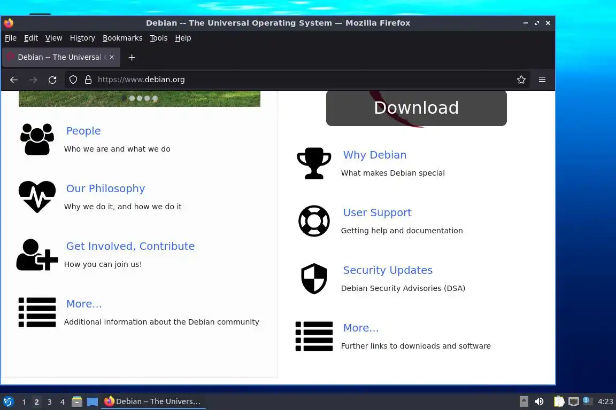This screenshot has width=616, height=410.
Task: Open the User Support link
Action: (x=377, y=212)
